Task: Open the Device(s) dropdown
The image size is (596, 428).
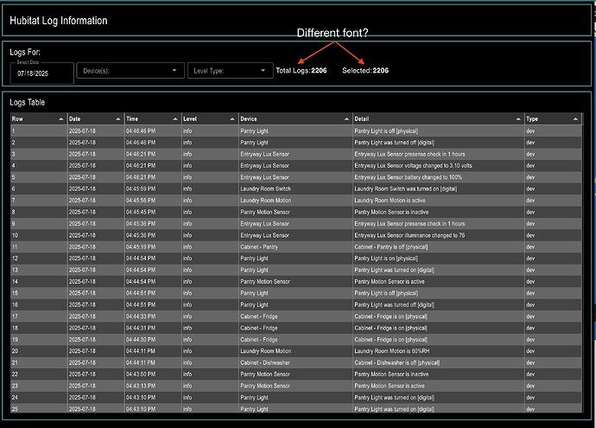Action: [x=130, y=71]
